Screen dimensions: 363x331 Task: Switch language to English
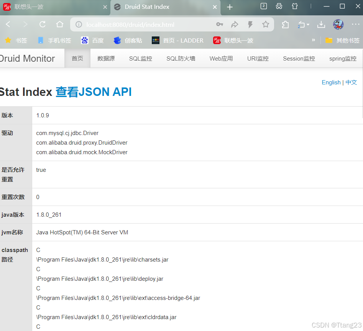331,82
